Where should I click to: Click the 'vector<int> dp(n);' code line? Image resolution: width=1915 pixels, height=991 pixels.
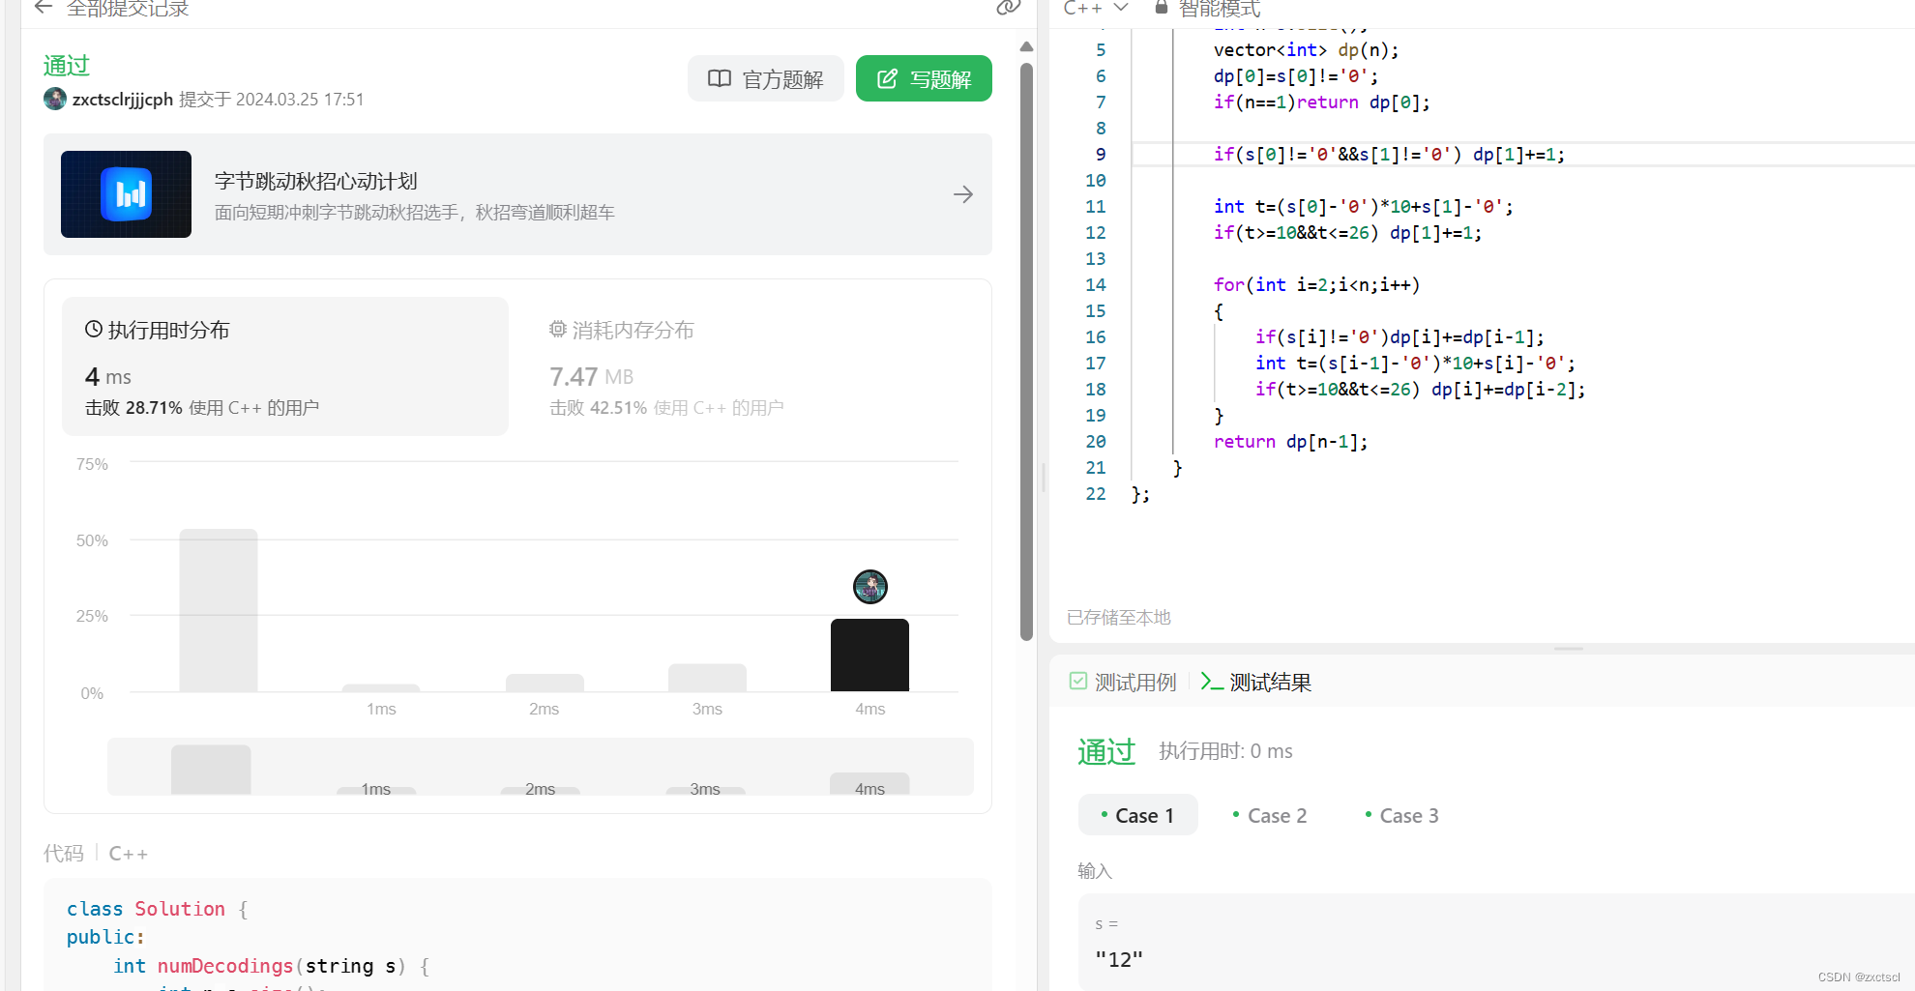[1306, 50]
